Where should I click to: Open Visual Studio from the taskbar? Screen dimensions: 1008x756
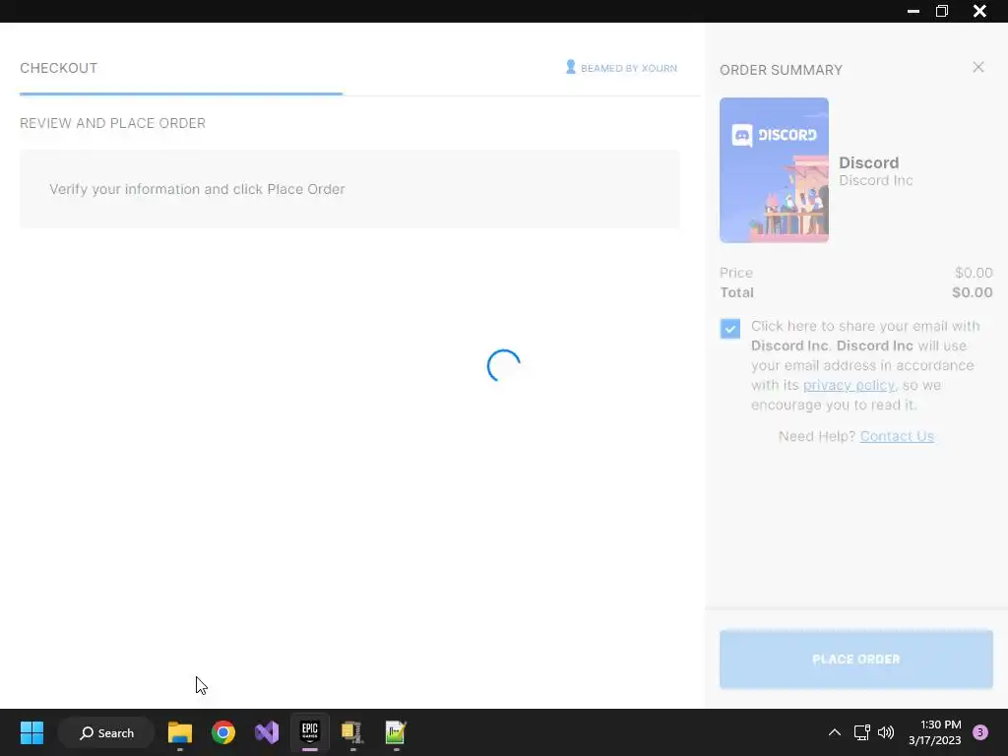266,732
